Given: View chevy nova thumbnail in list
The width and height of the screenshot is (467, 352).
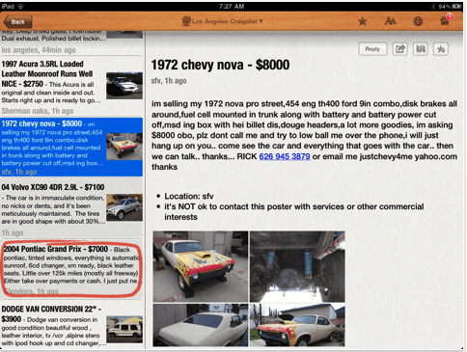Looking at the screenshot, I should pyautogui.click(x=124, y=147).
